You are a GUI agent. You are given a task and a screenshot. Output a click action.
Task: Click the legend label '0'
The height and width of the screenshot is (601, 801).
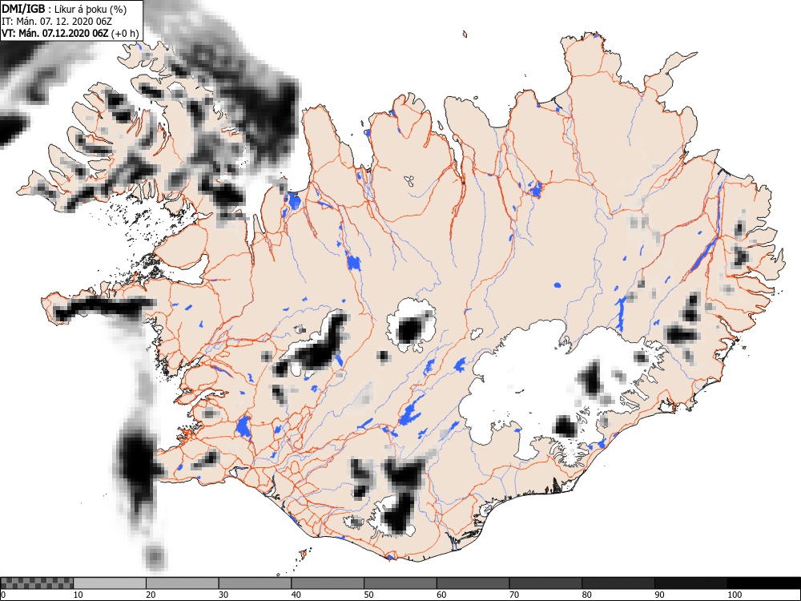[3, 595]
